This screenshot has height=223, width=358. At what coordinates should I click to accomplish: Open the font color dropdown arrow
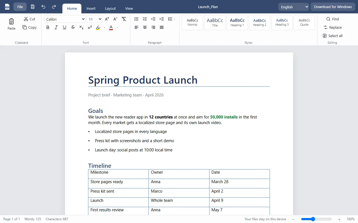pos(117,28)
